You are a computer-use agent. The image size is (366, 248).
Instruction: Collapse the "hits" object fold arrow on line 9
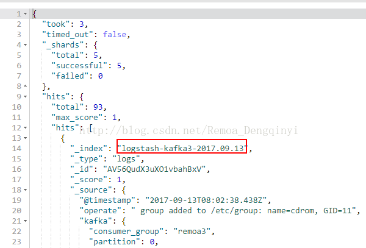tap(25, 96)
